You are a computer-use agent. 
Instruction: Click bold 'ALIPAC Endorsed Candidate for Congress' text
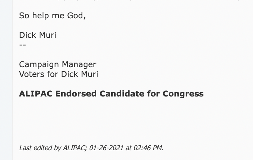point(111,94)
